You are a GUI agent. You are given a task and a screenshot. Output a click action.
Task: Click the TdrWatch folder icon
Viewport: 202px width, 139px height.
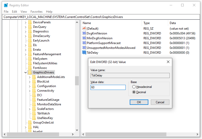34,113
